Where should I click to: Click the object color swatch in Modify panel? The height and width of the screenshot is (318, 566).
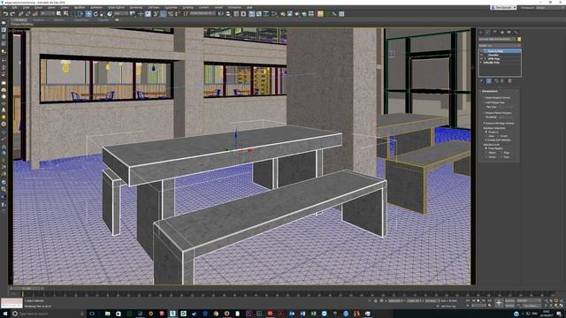[519, 39]
